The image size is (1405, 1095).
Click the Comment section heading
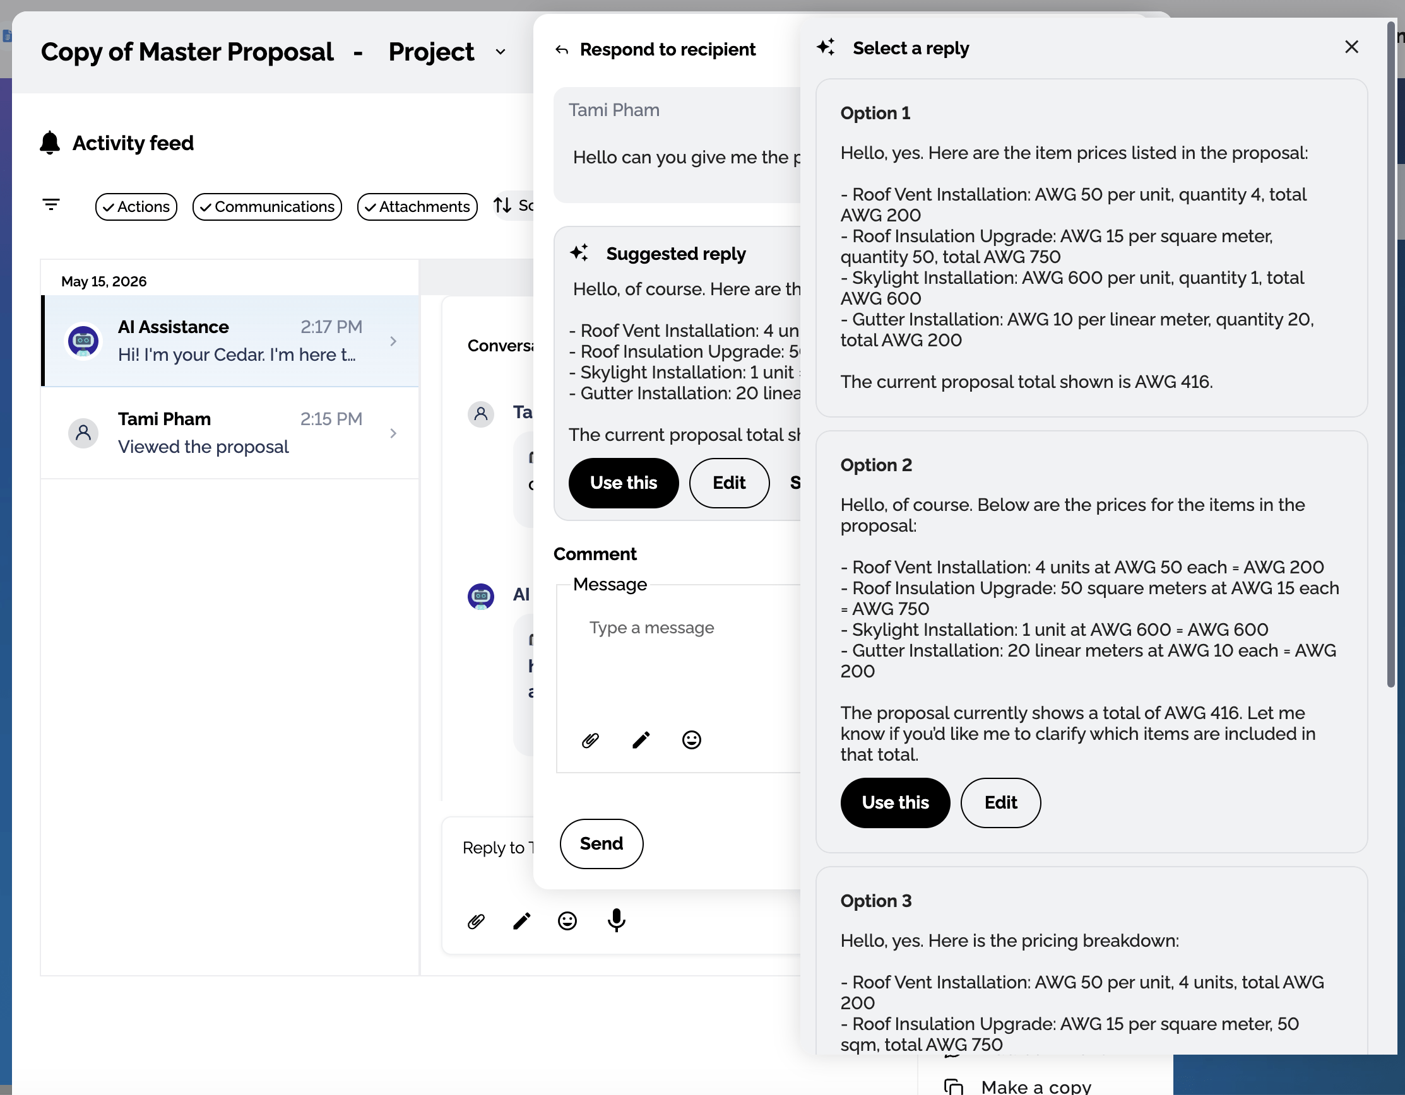[595, 554]
